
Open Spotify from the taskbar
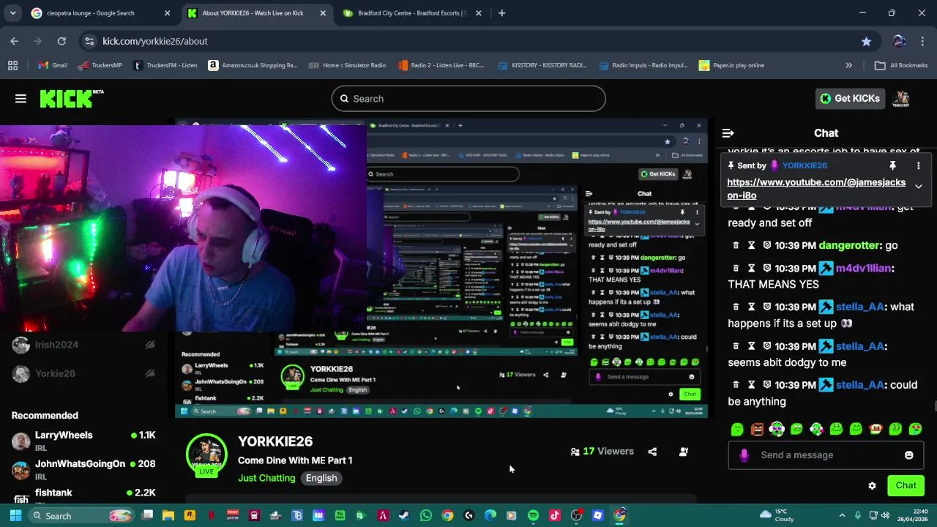[533, 516]
